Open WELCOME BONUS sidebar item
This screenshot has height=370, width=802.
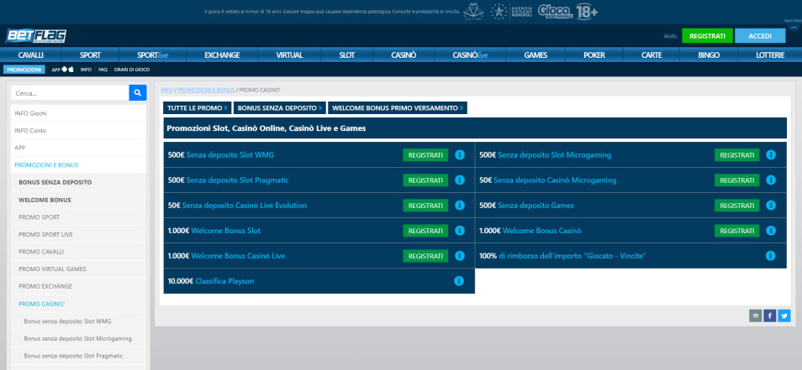78,200
